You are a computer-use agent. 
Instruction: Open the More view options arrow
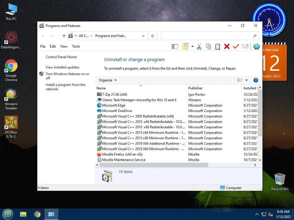point(246,80)
